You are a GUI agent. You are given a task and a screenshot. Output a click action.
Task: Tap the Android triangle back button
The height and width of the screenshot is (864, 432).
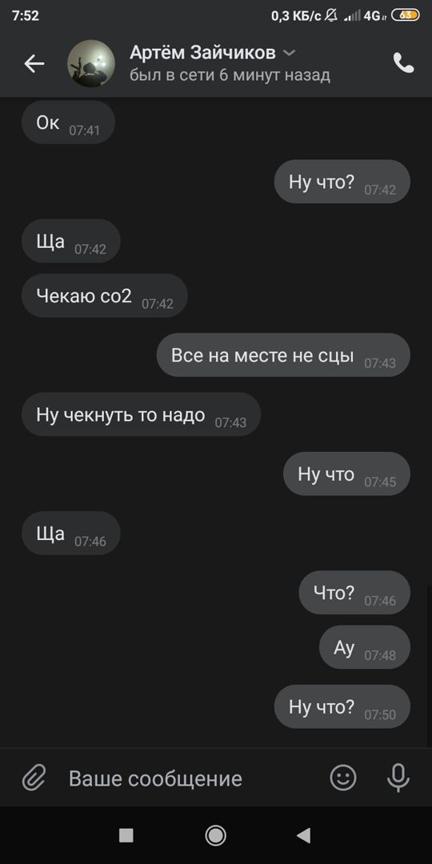point(304,835)
